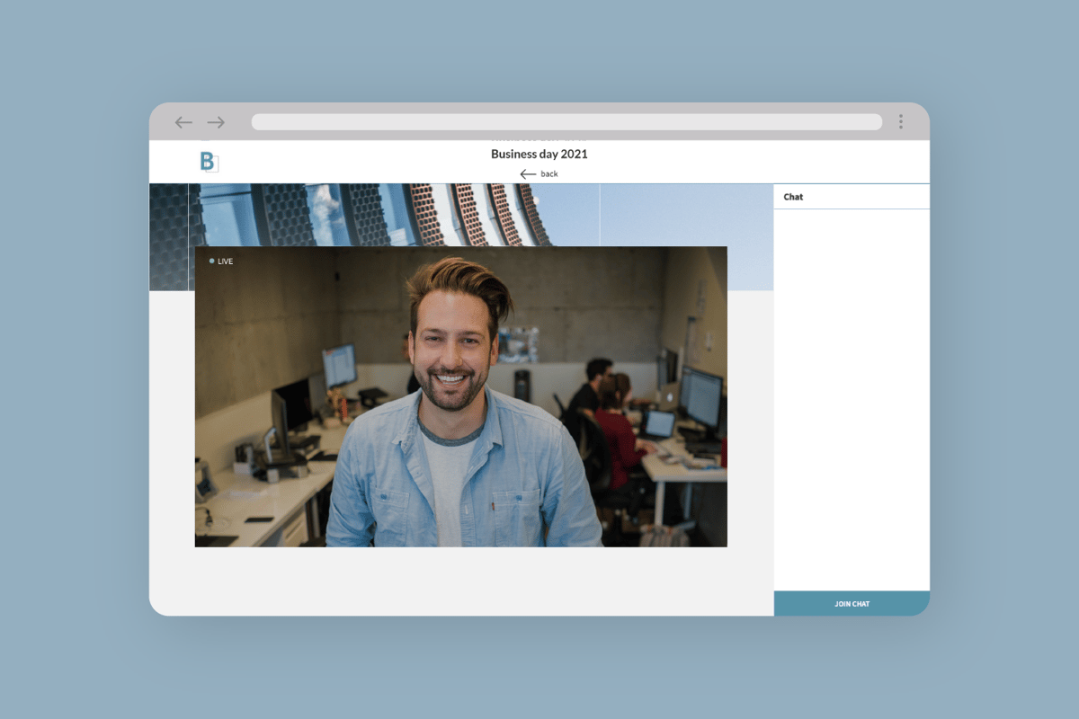Open the browser three-dot menu

pyautogui.click(x=900, y=121)
